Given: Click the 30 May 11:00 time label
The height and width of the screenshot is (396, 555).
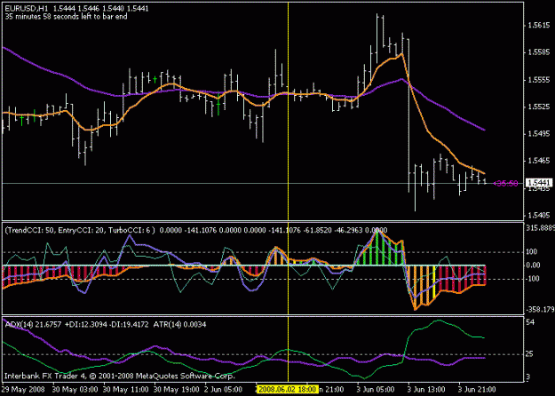Looking at the screenshot, I should [126, 390].
